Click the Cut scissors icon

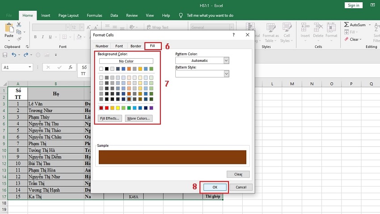pyautogui.click(x=19, y=24)
